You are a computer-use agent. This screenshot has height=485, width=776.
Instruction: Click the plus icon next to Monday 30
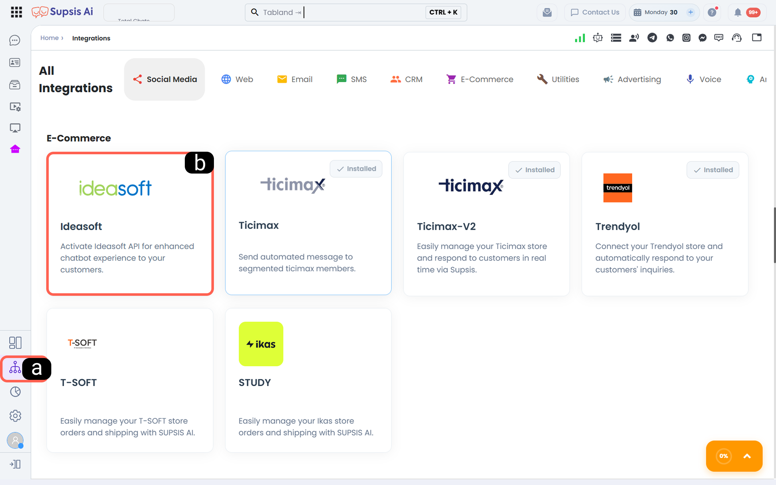coord(691,12)
